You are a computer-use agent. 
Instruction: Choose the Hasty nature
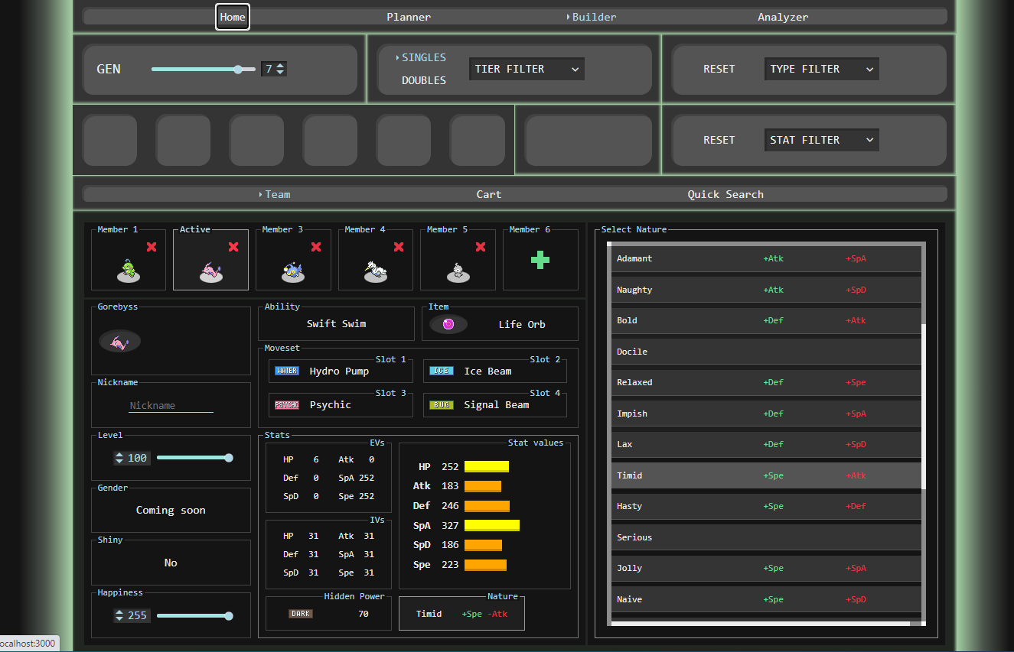(x=766, y=506)
